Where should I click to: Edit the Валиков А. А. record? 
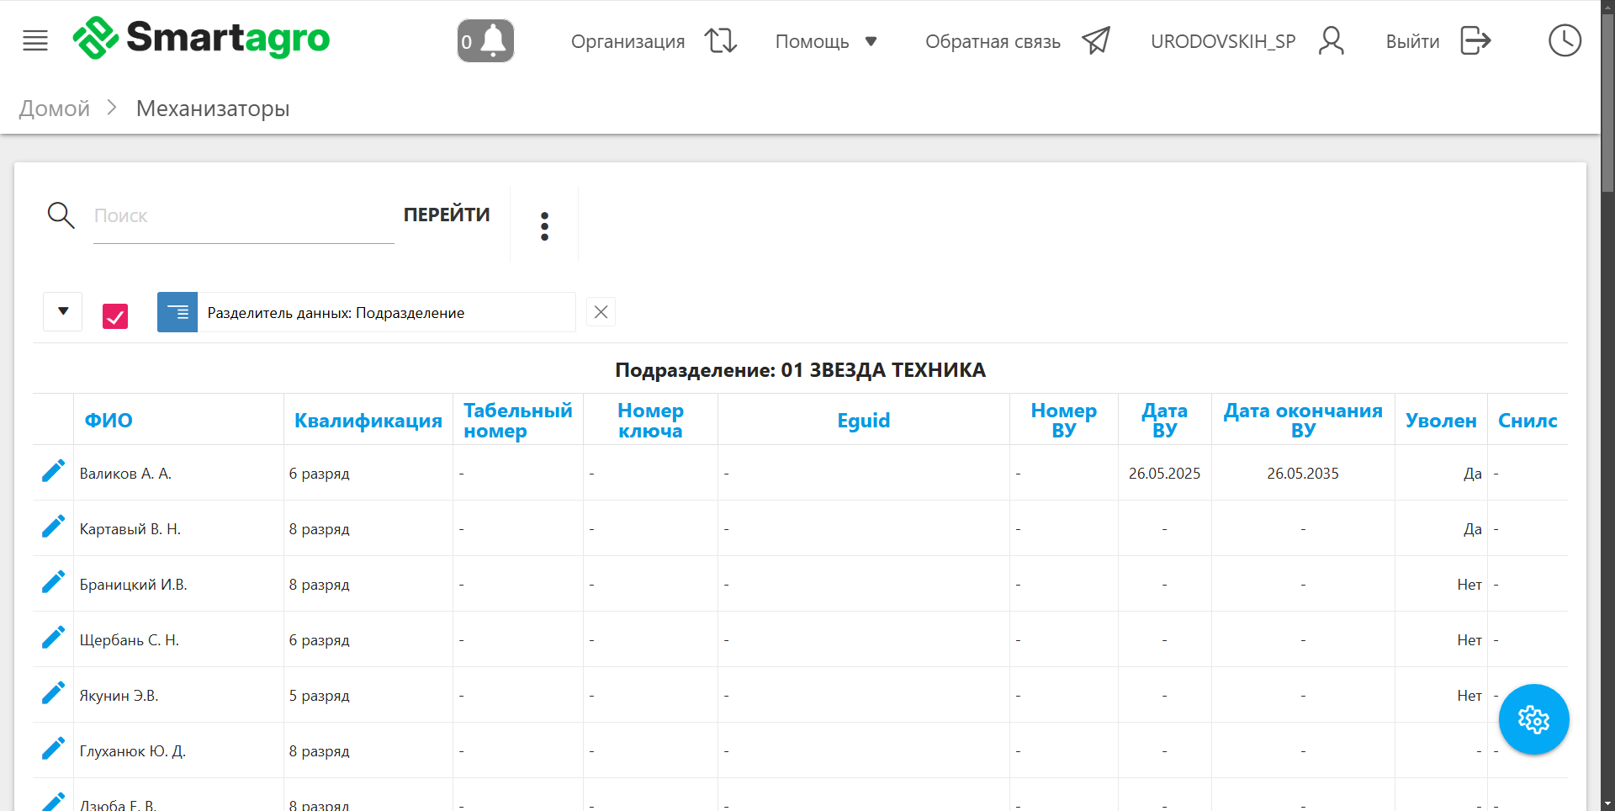click(x=53, y=472)
